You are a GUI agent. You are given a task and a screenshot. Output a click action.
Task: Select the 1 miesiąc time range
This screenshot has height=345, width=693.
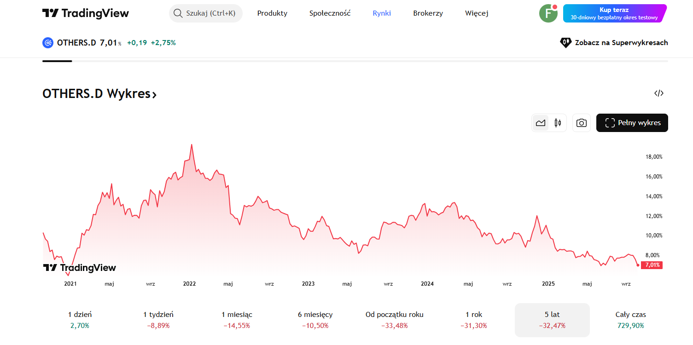click(x=237, y=320)
